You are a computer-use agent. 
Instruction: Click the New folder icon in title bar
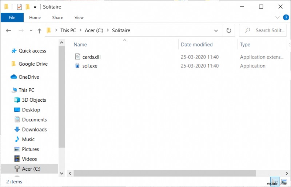(x=28, y=7)
